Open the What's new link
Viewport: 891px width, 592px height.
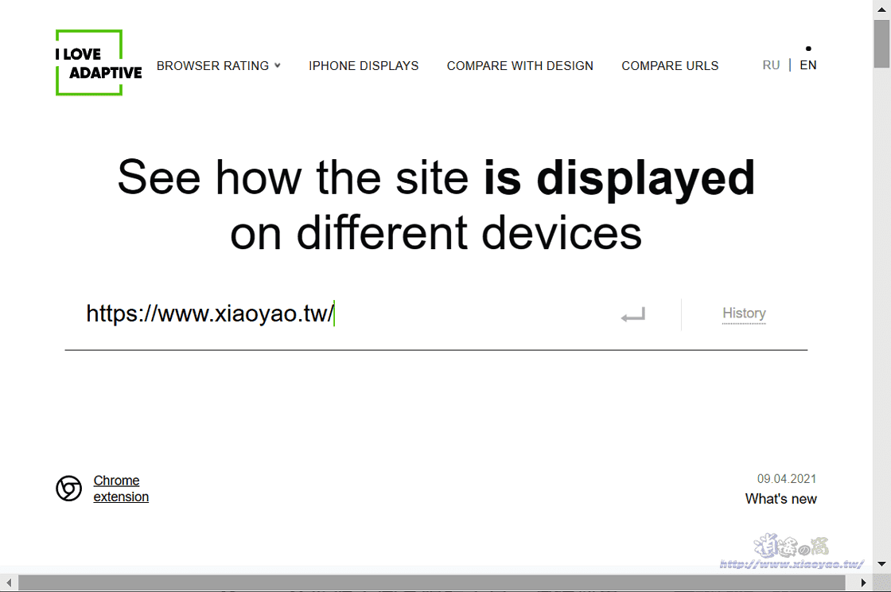click(x=780, y=499)
